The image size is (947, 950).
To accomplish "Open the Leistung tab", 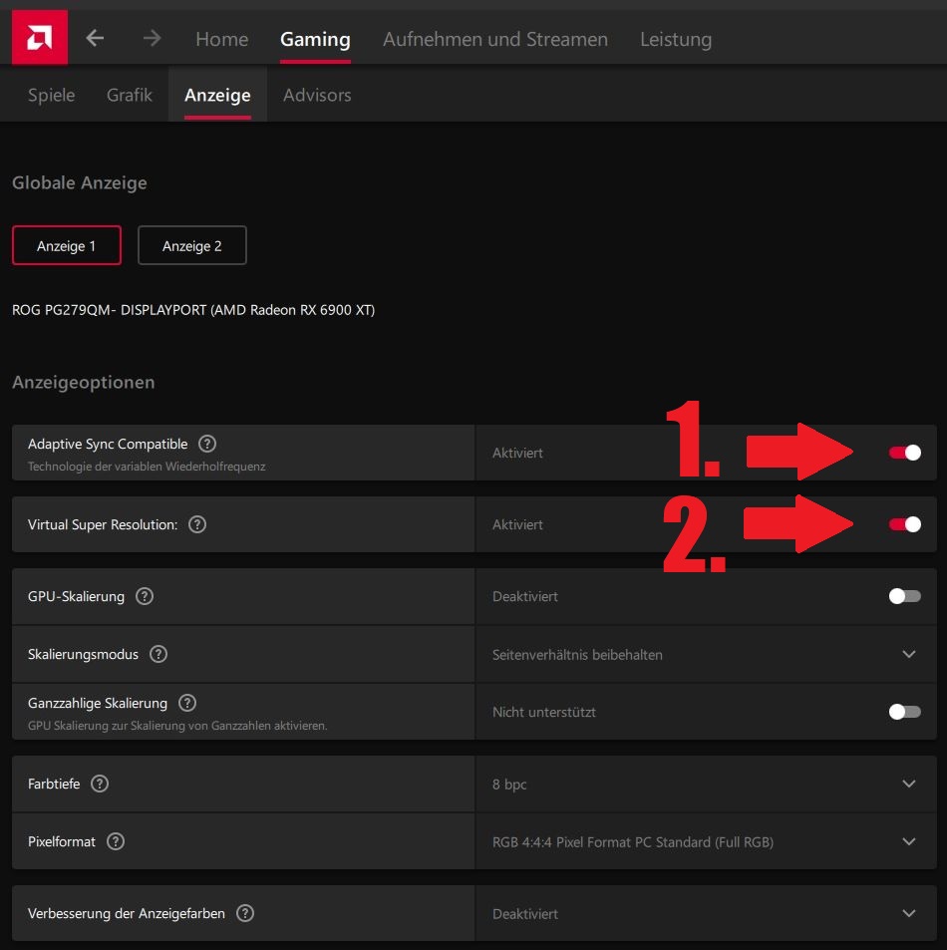I will tap(676, 40).
